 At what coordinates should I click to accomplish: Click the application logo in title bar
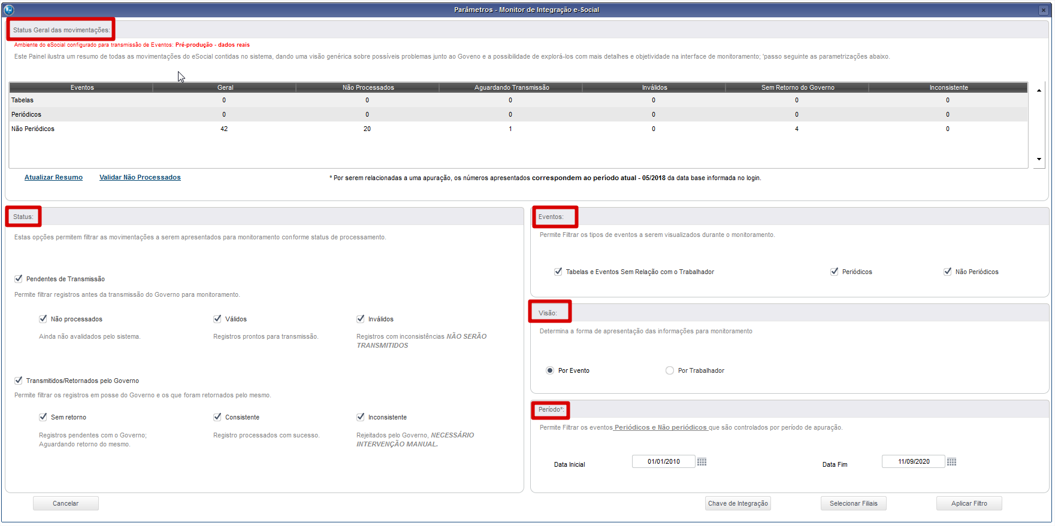click(8, 10)
